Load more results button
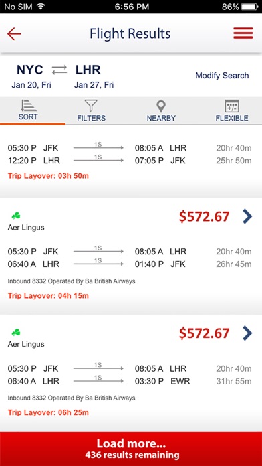The height and width of the screenshot is (466, 262). click(131, 449)
